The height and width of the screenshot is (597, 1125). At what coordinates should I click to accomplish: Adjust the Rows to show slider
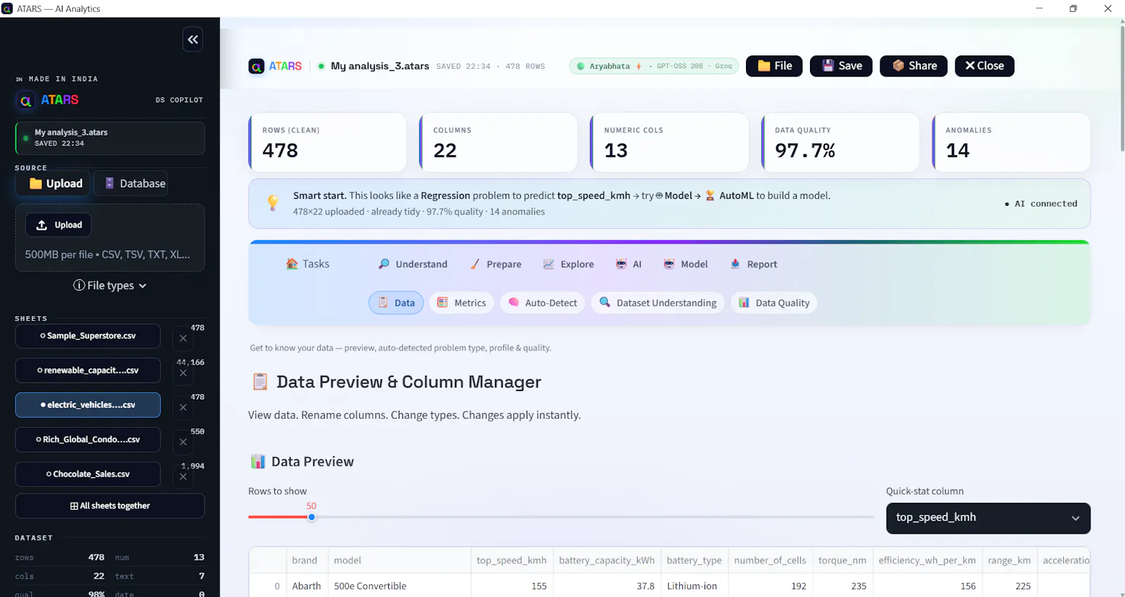tap(311, 517)
